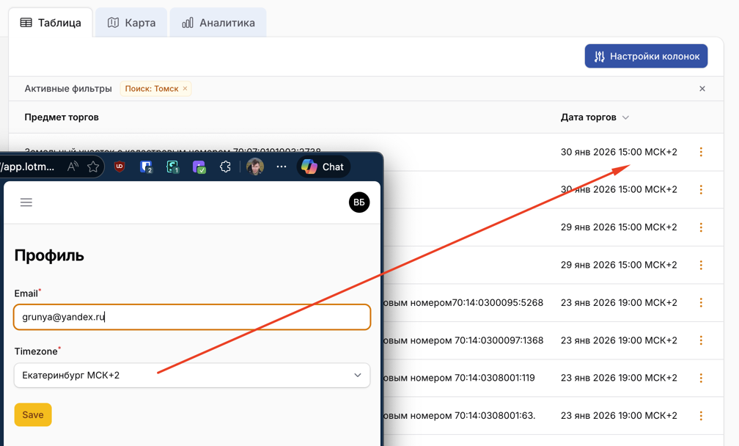Click the Read aloud icon in address bar

click(73, 167)
